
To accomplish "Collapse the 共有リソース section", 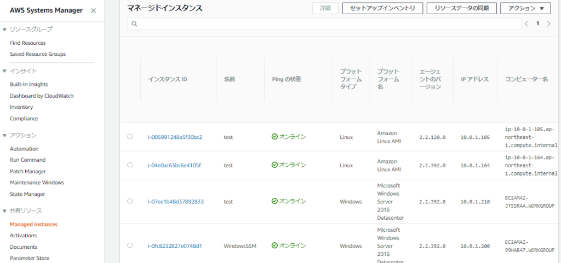I will pos(4,211).
